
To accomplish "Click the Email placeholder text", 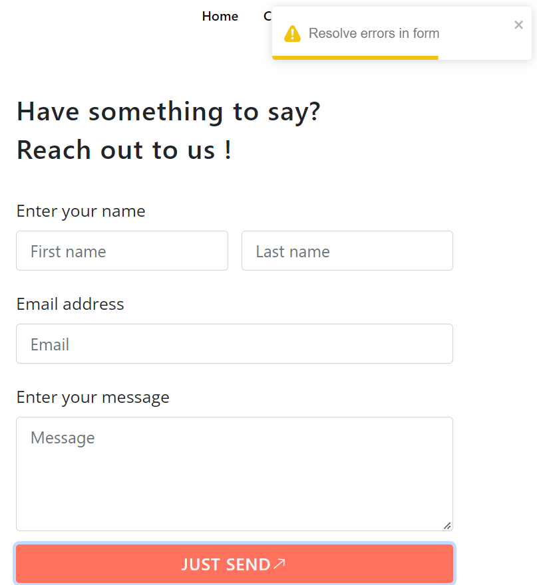I will pyautogui.click(x=49, y=344).
